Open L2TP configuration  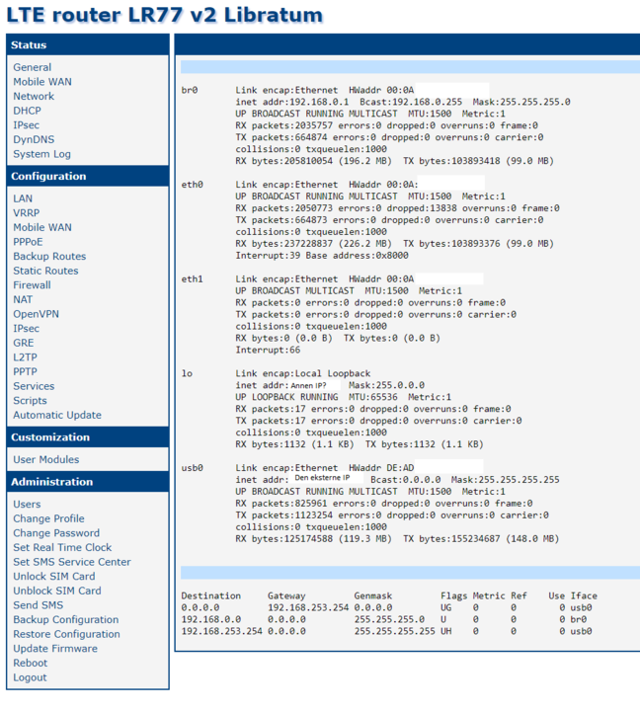click(26, 357)
